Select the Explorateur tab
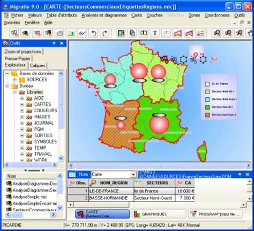The image size is (254, 231). (15, 65)
